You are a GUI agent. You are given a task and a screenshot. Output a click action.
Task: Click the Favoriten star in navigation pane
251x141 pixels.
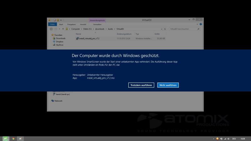pyautogui.click(x=52, y=35)
